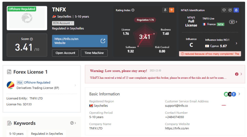Click the orange plus compare button
The height and width of the screenshot is (137, 247).
(171, 10)
